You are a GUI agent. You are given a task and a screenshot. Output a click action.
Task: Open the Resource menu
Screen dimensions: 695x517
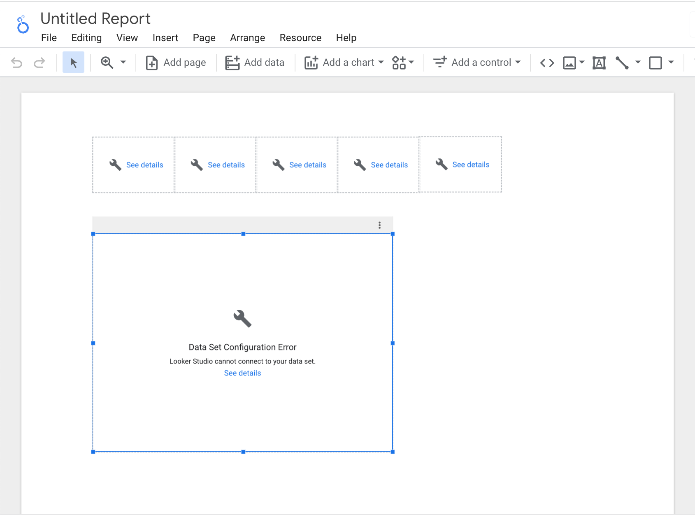point(300,38)
